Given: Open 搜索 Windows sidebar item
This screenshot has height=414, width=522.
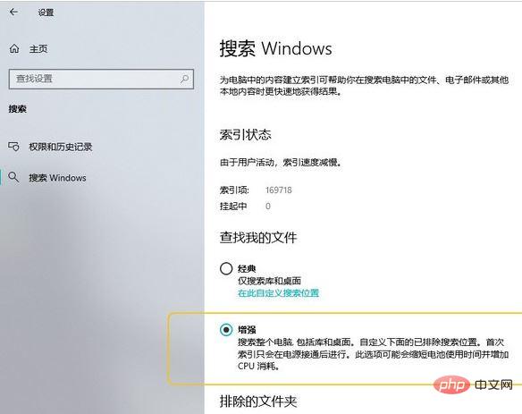Looking at the screenshot, I should point(57,178).
